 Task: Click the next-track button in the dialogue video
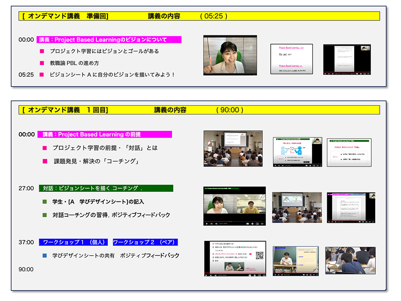click(211, 224)
